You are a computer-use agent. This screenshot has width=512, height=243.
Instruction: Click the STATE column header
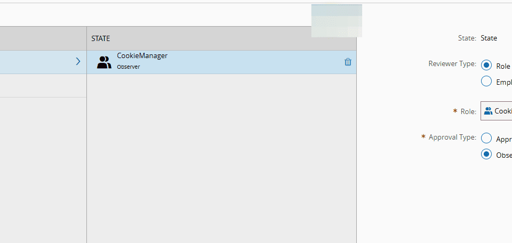pos(101,39)
